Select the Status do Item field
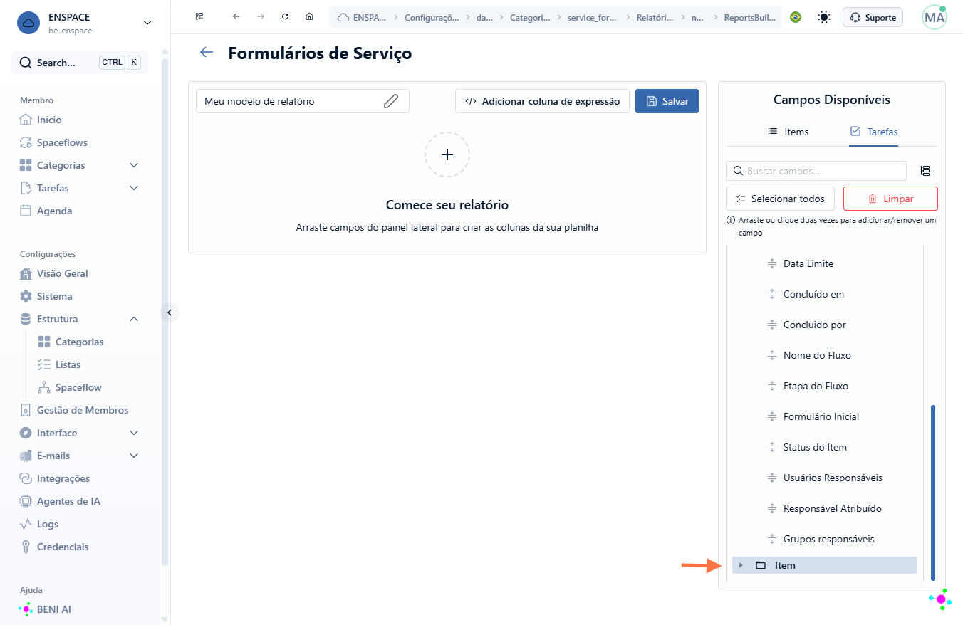Screen dimensions: 963x625 [x=815, y=447]
